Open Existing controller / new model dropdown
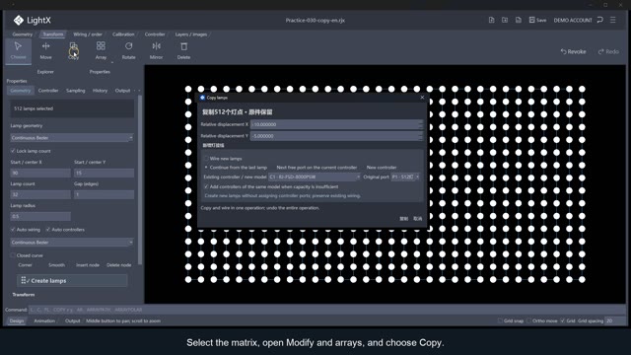The width and height of the screenshot is (631, 355). 315,177
